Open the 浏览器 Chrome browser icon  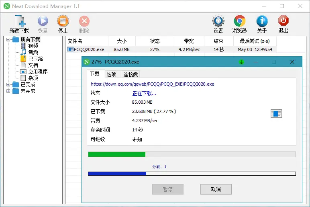click(239, 21)
